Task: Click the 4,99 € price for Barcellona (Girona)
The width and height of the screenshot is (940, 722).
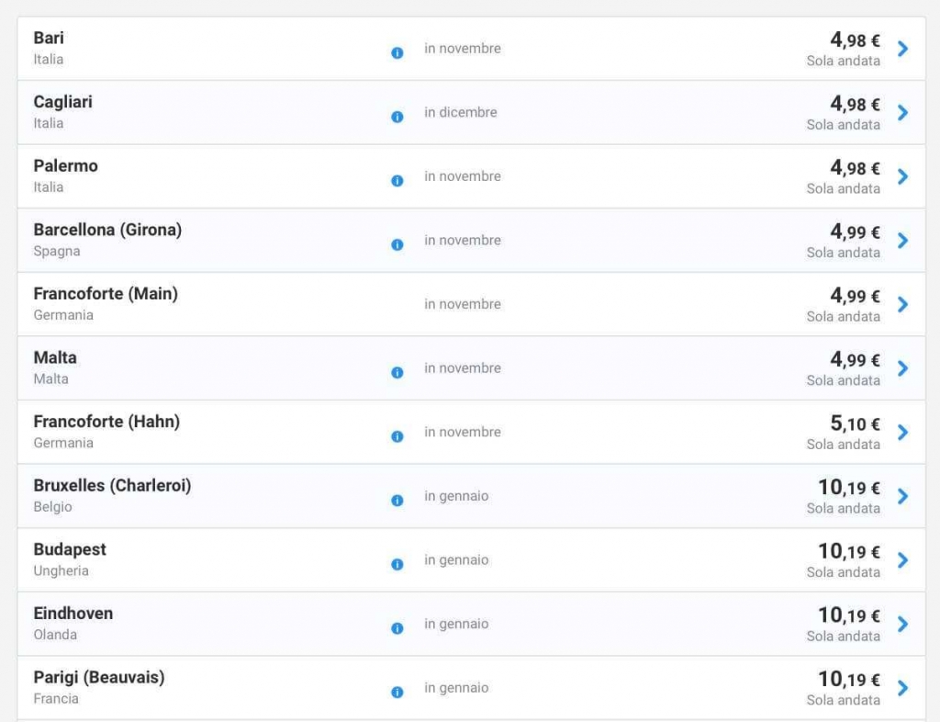Action: (x=854, y=232)
